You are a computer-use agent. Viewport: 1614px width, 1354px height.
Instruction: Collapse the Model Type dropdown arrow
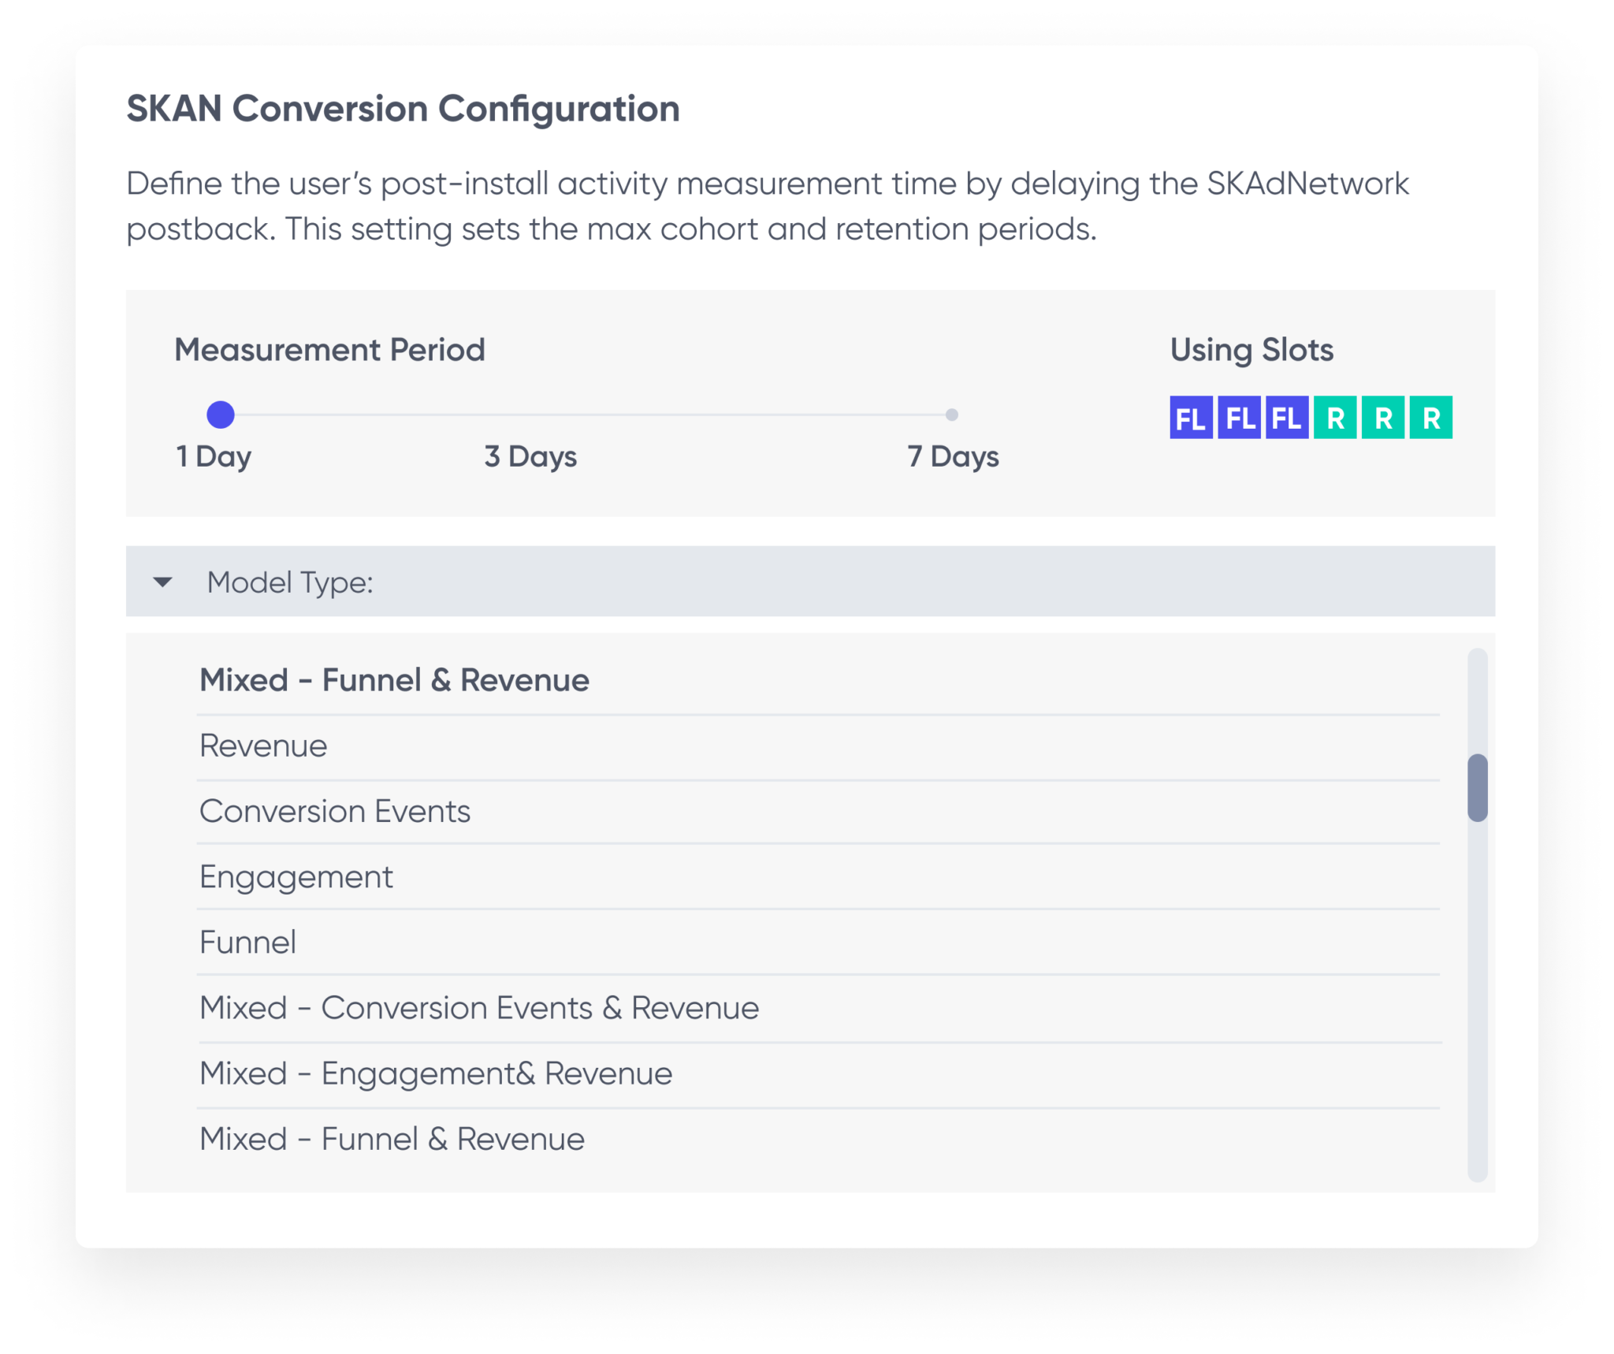(163, 582)
